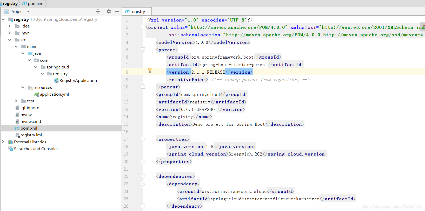Click com.springcloud groupId value

(x=200, y=94)
